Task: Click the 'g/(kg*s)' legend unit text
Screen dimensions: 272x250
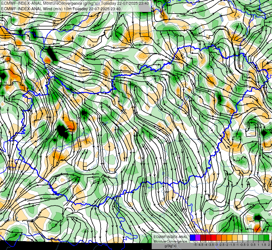Action: pyautogui.click(x=170, y=246)
